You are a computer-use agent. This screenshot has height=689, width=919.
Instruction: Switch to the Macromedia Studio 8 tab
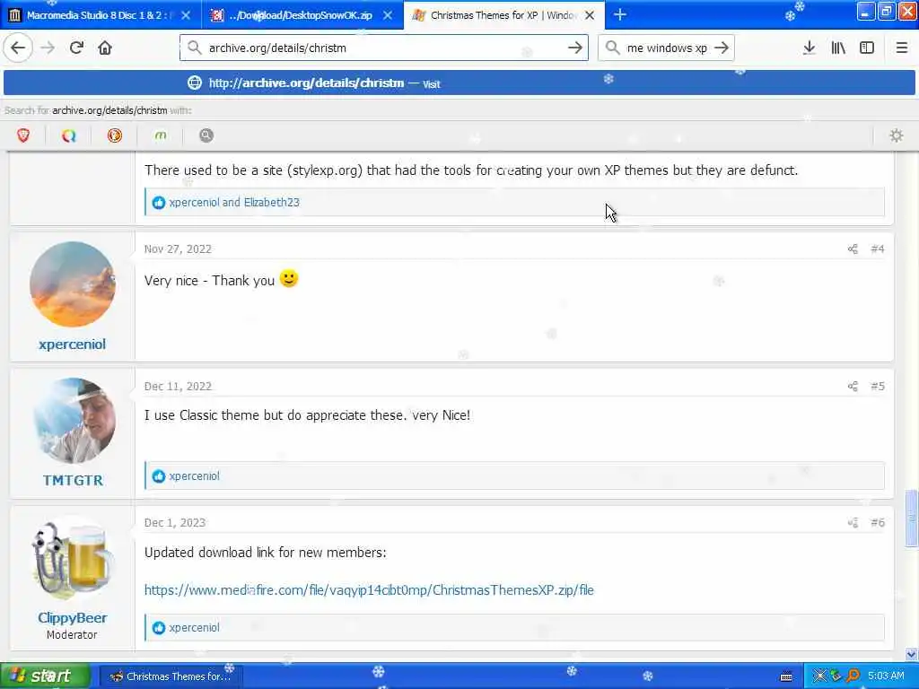click(101, 15)
